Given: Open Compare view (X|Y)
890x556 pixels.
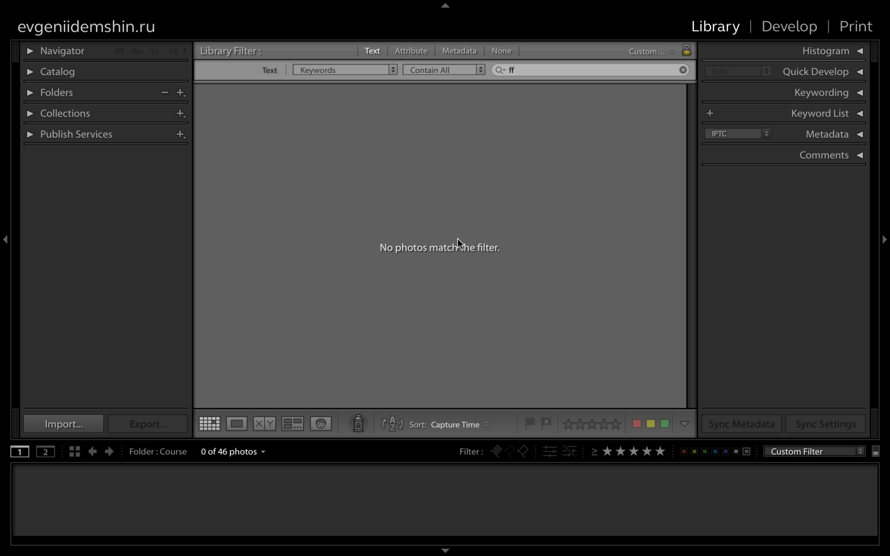Looking at the screenshot, I should pos(264,424).
